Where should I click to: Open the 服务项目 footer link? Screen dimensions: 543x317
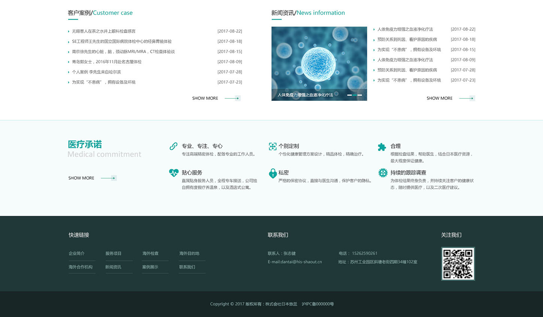[113, 254]
